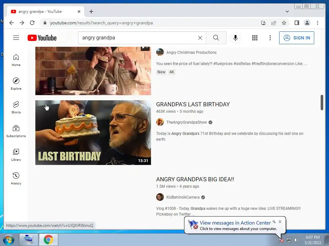Viewport: 329px width, 246px height.
Task: Click the 463K views • 5 months ago text
Action: click(180, 111)
